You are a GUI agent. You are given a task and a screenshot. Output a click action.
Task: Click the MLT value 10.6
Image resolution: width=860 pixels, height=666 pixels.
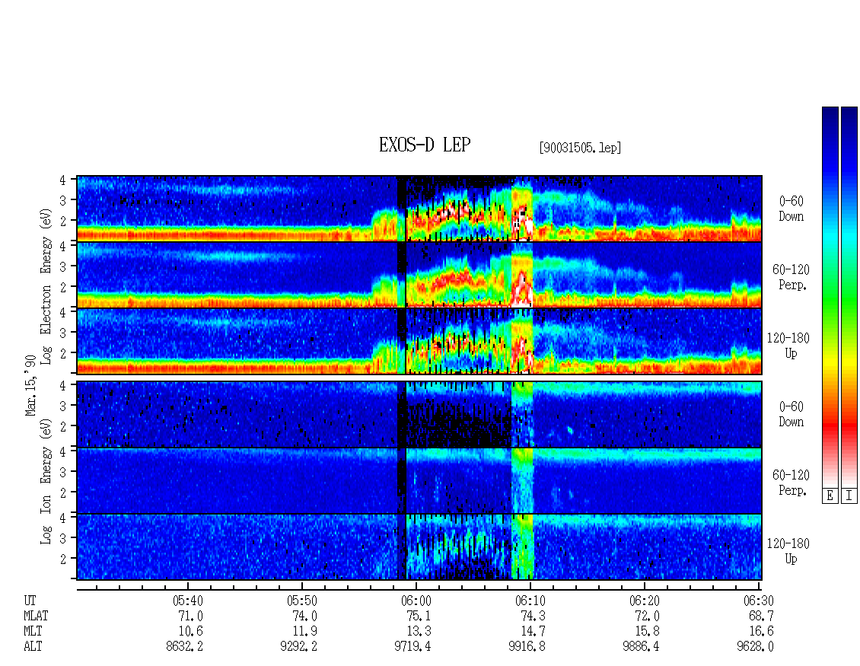pyautogui.click(x=191, y=632)
